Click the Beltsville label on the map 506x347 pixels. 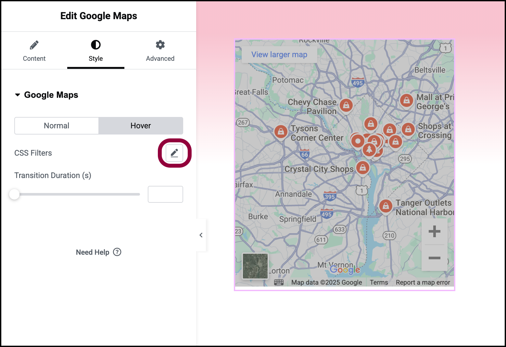430,70
